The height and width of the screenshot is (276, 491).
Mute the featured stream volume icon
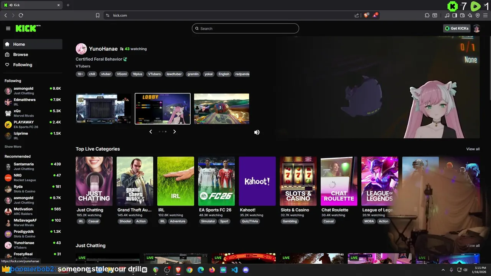click(x=257, y=132)
